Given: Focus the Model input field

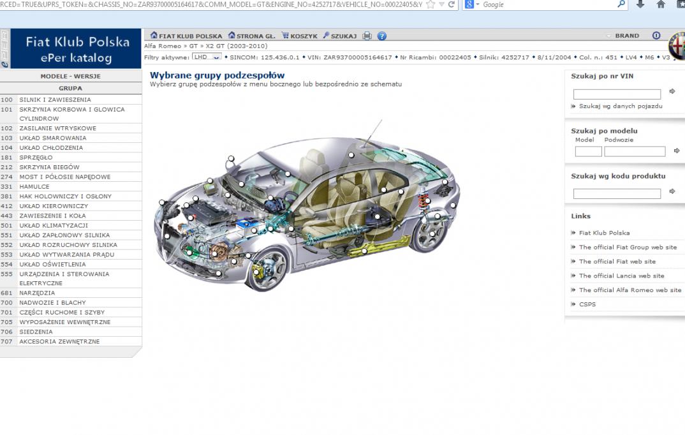Looking at the screenshot, I should [x=589, y=152].
